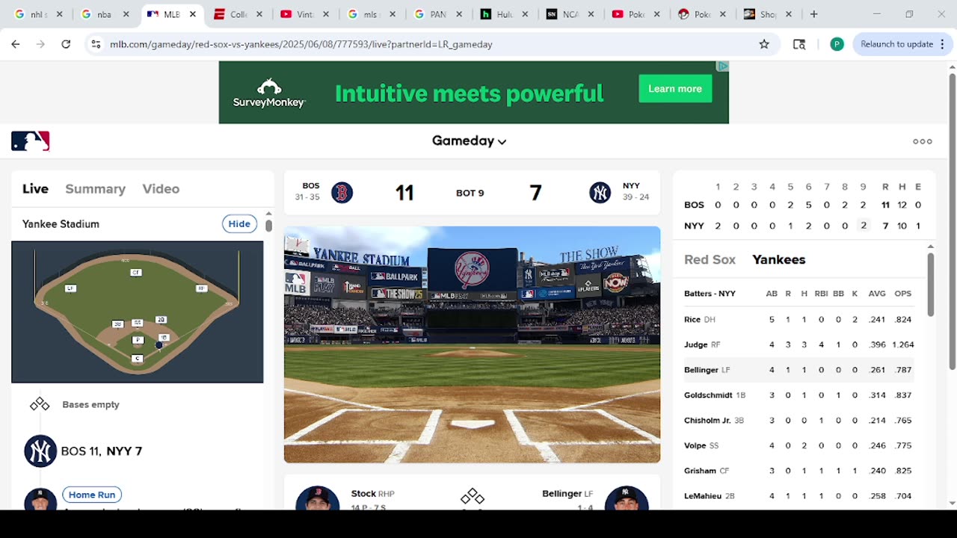957x538 pixels.
Task: Click Learn more on SurveyMonkey ad
Action: click(675, 89)
